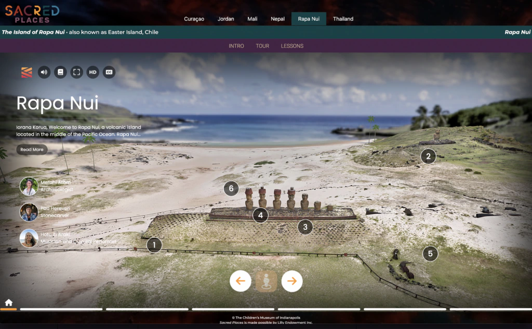
Task: Select hotspot number 2
Action: pos(428,156)
